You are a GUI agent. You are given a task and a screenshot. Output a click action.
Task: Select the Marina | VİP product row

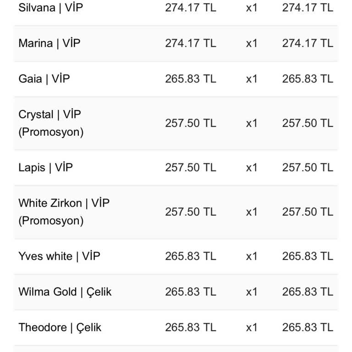(x=49, y=44)
